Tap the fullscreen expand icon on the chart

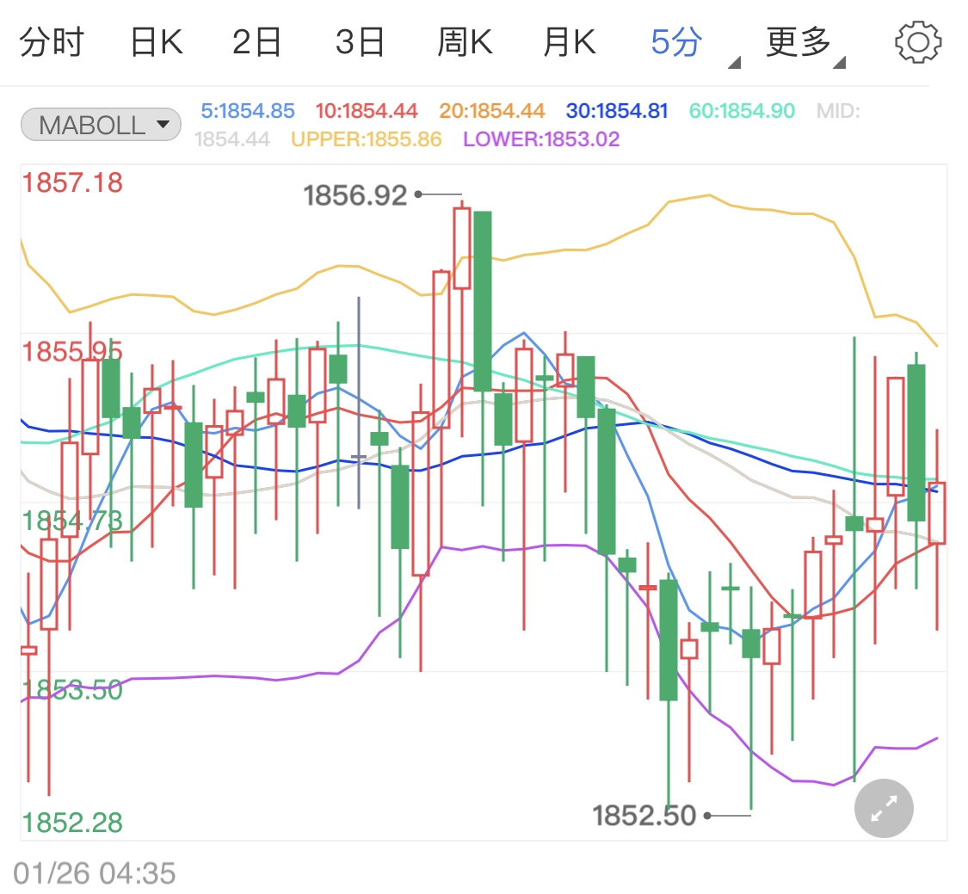[x=884, y=808]
